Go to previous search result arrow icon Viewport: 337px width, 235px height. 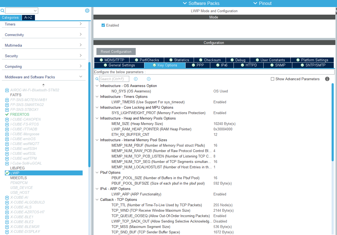136,79
